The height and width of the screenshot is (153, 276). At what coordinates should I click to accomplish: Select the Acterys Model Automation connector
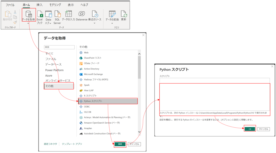coord(108,117)
